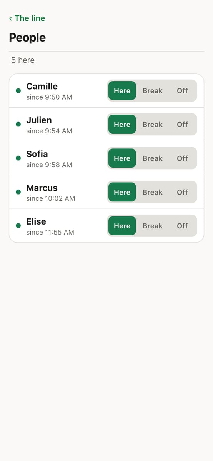213x461 pixels.
Task: Set Marcus to Off
Action: (182, 192)
